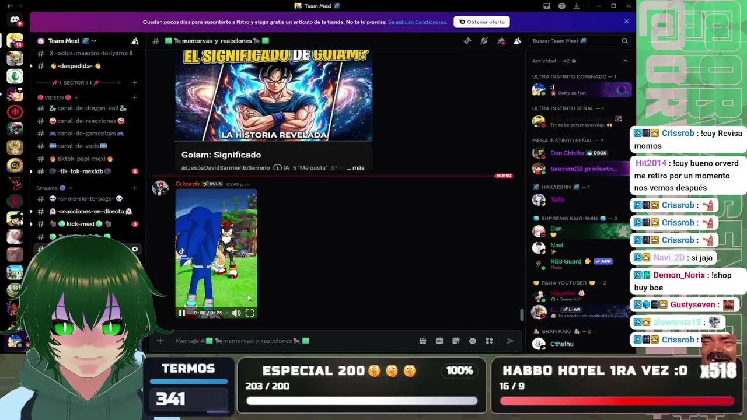Open the canal-de-reacciones channel
This screenshot has width=747, height=420.
click(88, 121)
